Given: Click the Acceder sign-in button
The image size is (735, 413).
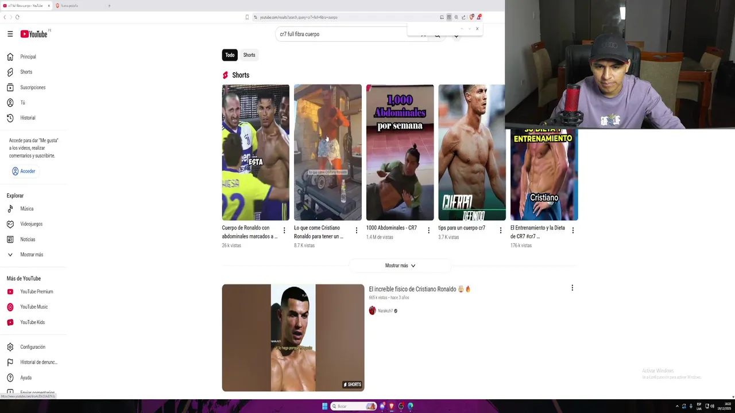Looking at the screenshot, I should (24, 171).
